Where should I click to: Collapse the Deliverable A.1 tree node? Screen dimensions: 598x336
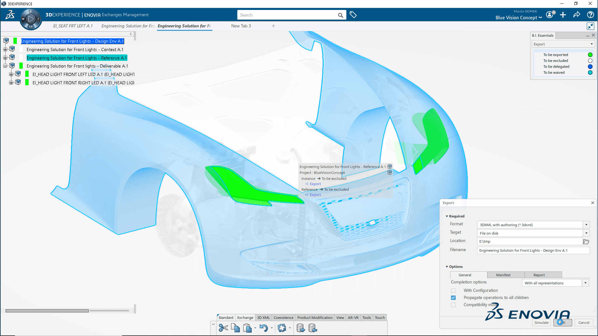pos(5,66)
